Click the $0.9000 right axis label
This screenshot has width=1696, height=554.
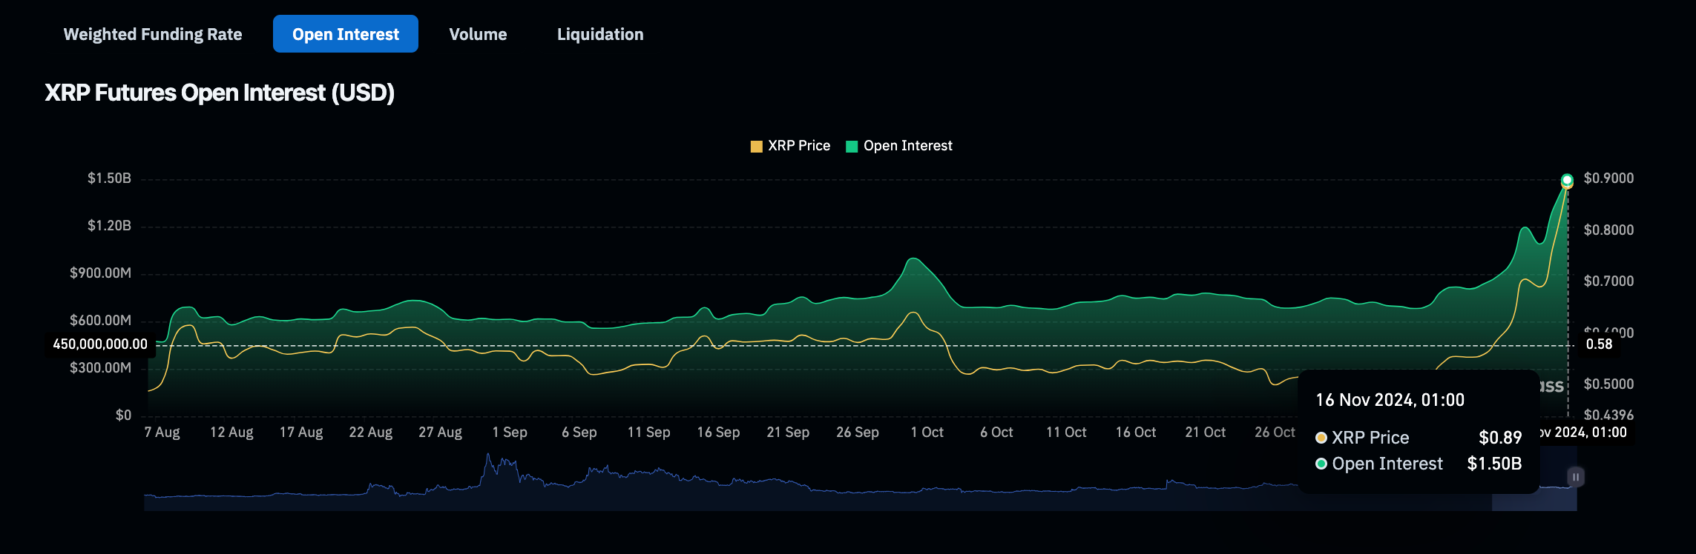click(x=1608, y=178)
